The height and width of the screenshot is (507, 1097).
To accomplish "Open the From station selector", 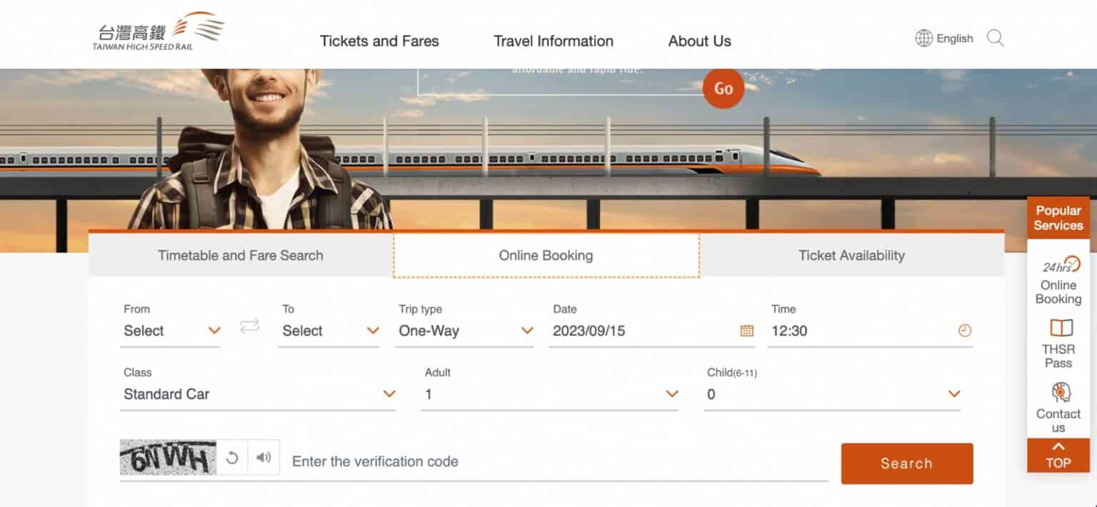I will coord(171,331).
